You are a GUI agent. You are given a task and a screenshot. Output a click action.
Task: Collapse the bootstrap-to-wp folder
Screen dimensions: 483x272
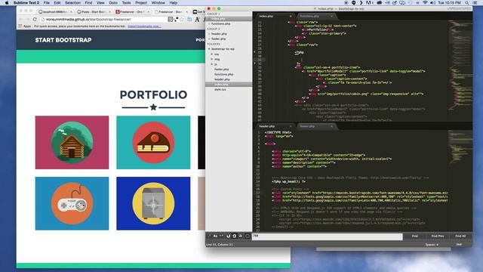209,49
